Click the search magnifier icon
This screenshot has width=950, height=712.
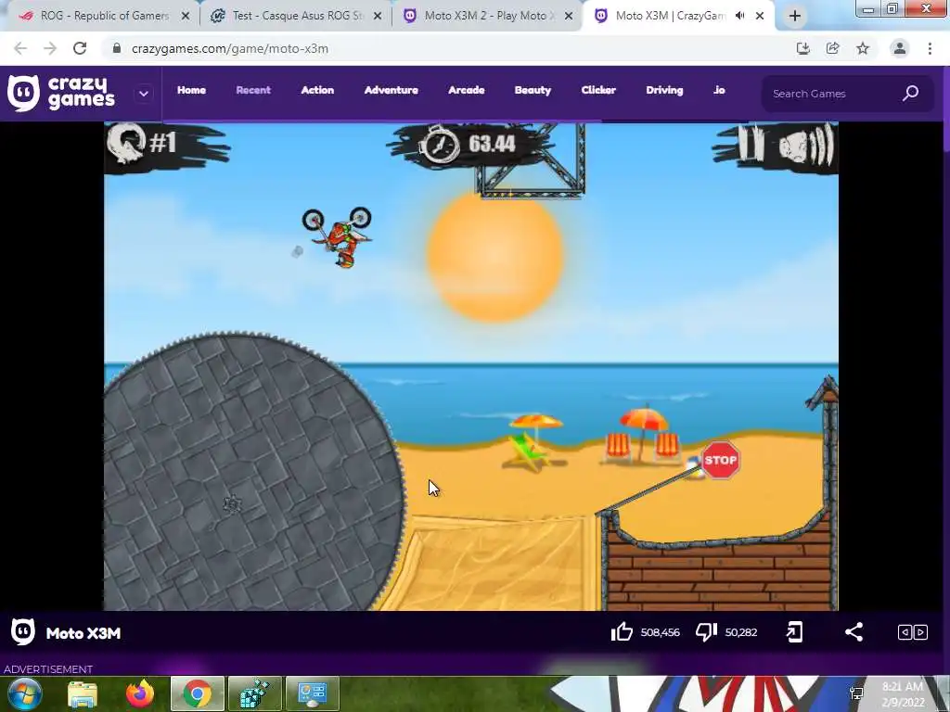(x=911, y=94)
